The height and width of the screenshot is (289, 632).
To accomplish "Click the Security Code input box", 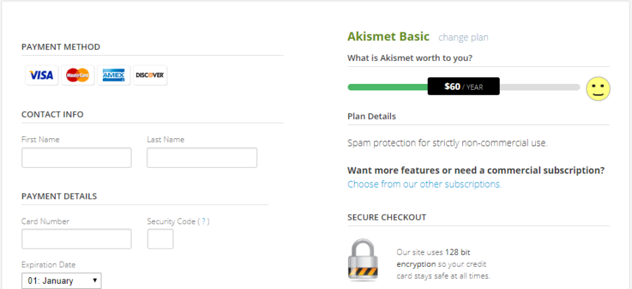I will tap(160, 239).
